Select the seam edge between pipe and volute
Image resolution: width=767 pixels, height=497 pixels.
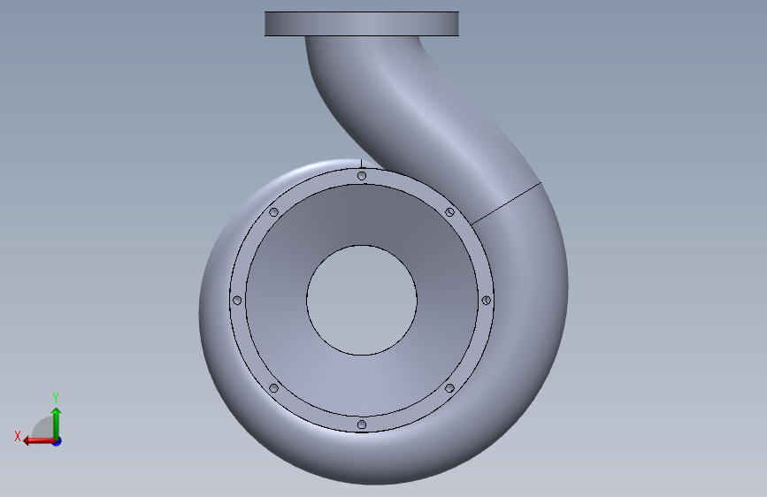[506, 203]
